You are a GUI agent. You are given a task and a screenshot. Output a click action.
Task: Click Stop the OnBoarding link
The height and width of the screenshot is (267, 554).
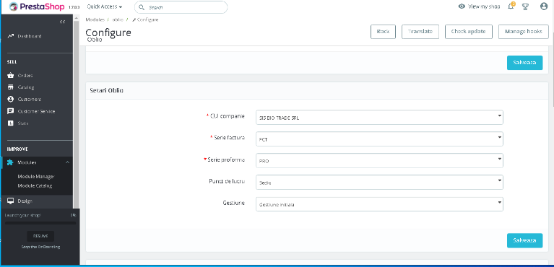pos(40,247)
